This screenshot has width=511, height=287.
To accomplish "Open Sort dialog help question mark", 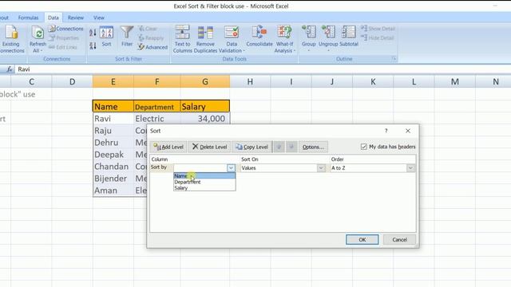I will 386,131.
